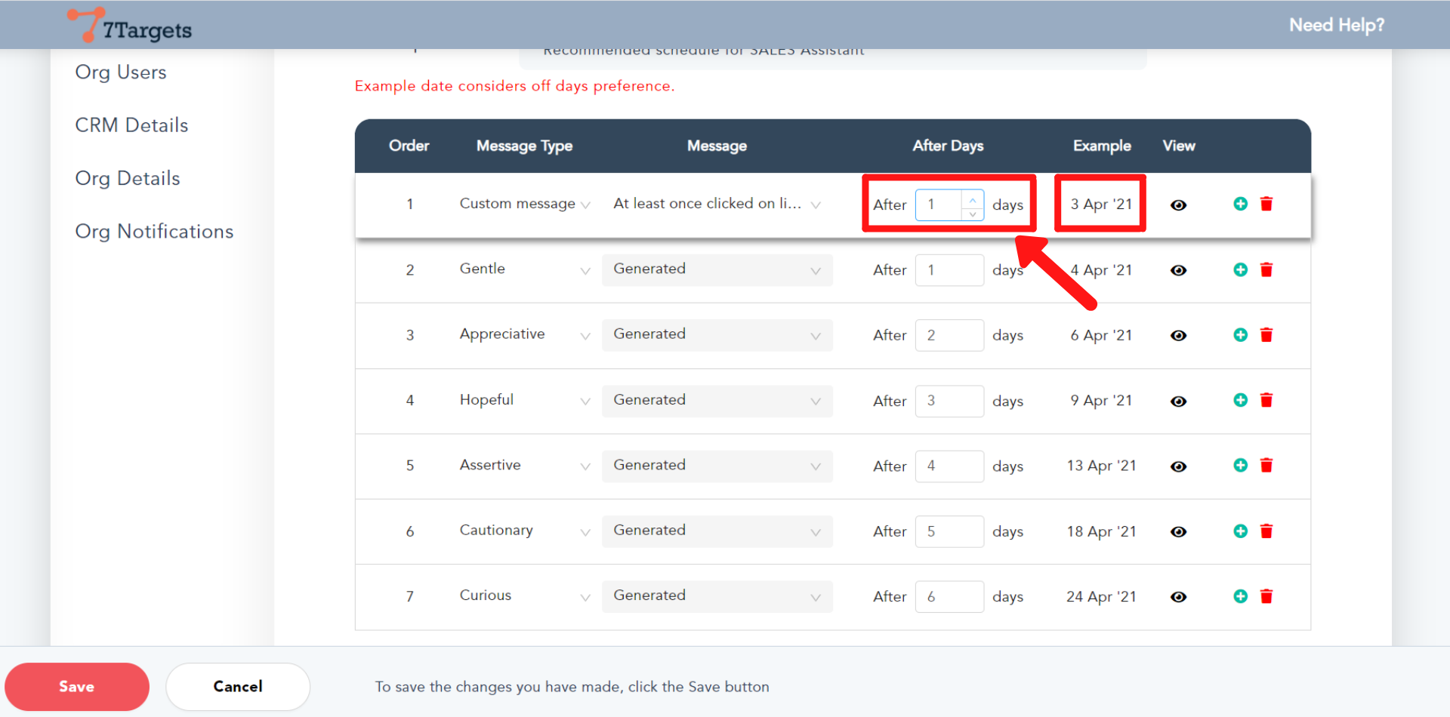Image resolution: width=1450 pixels, height=717 pixels.
Task: Open the CRM Details page
Action: point(131,125)
